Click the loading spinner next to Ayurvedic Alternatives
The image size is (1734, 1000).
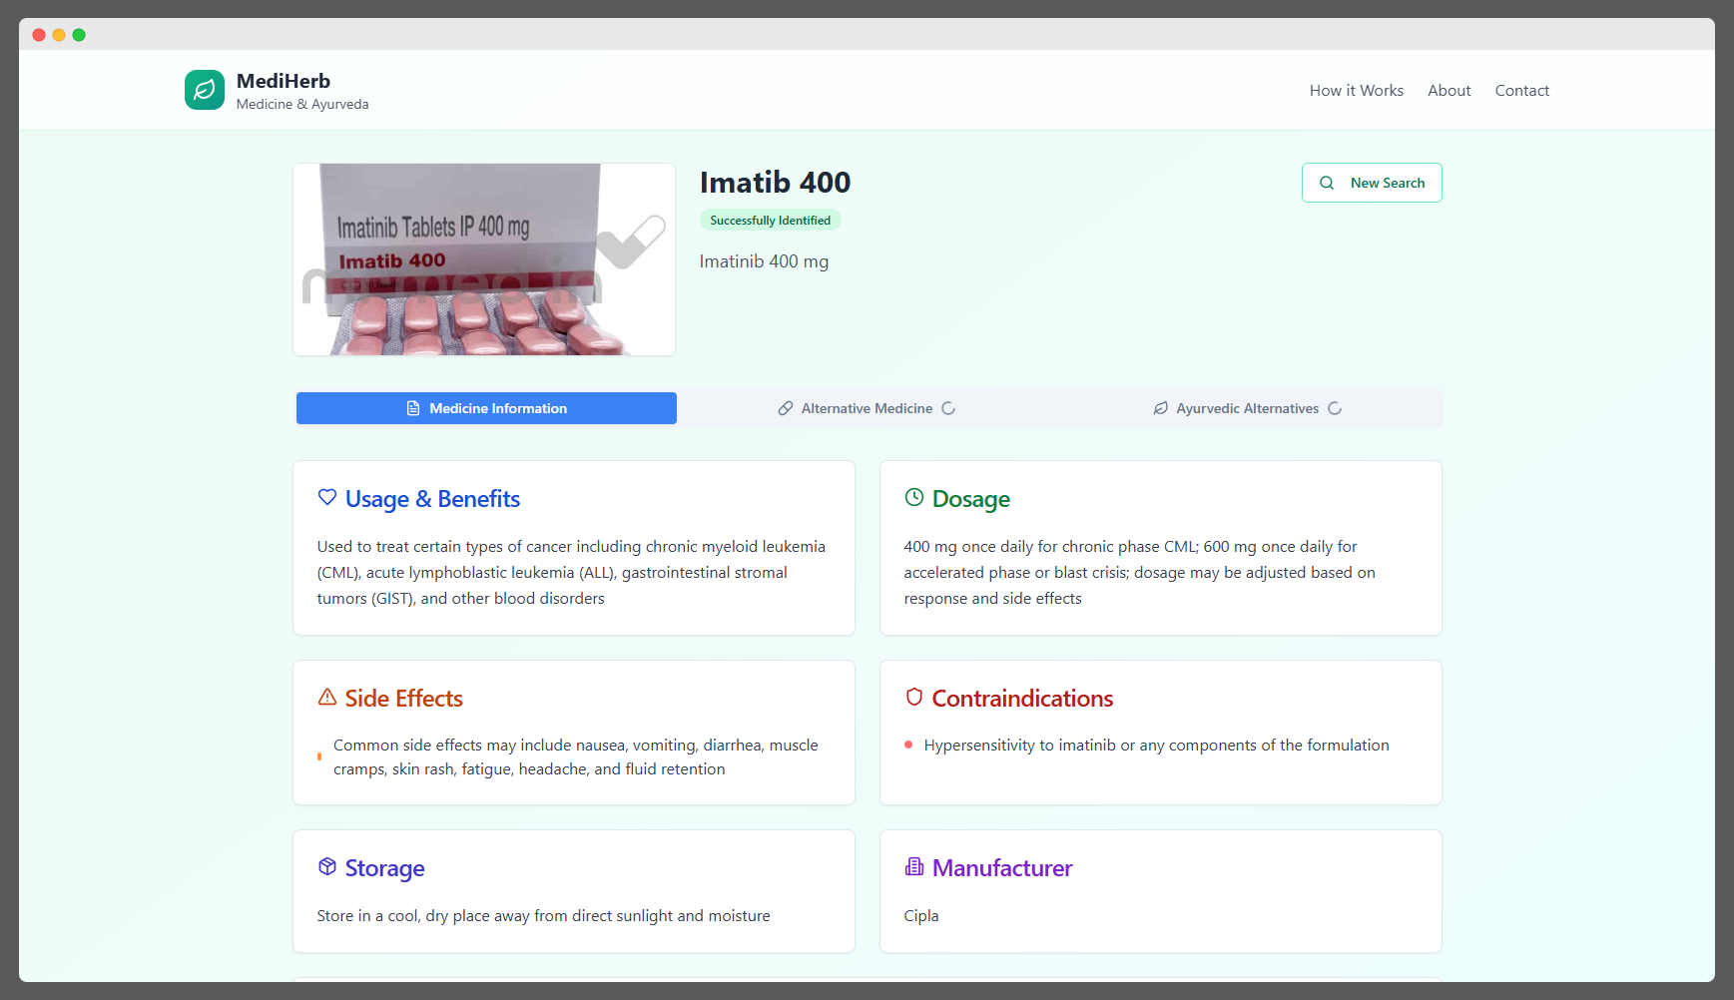click(x=1335, y=408)
